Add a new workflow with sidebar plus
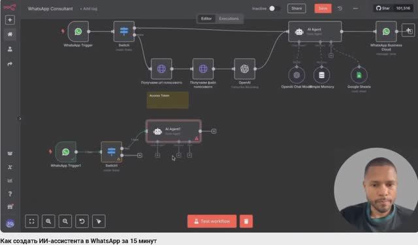 click(10, 20)
